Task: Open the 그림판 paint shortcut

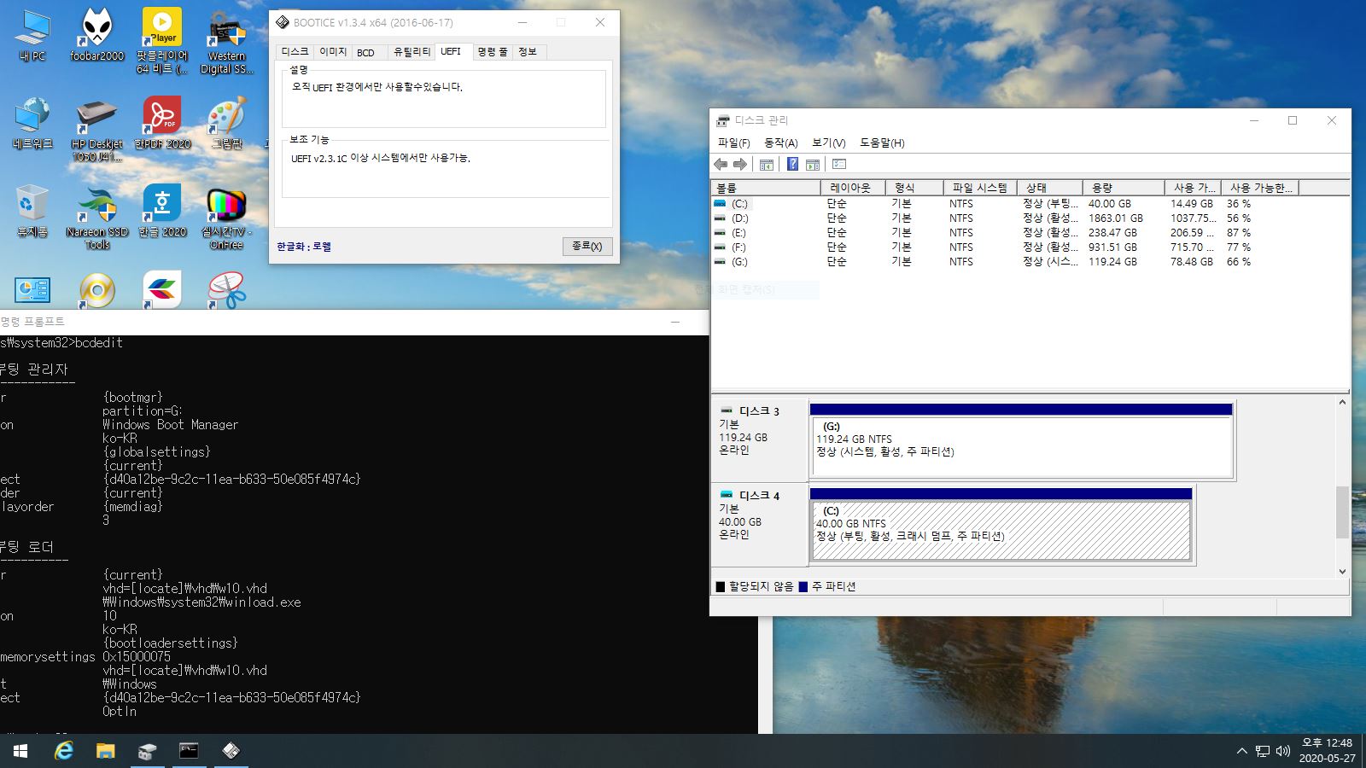Action: [227, 124]
